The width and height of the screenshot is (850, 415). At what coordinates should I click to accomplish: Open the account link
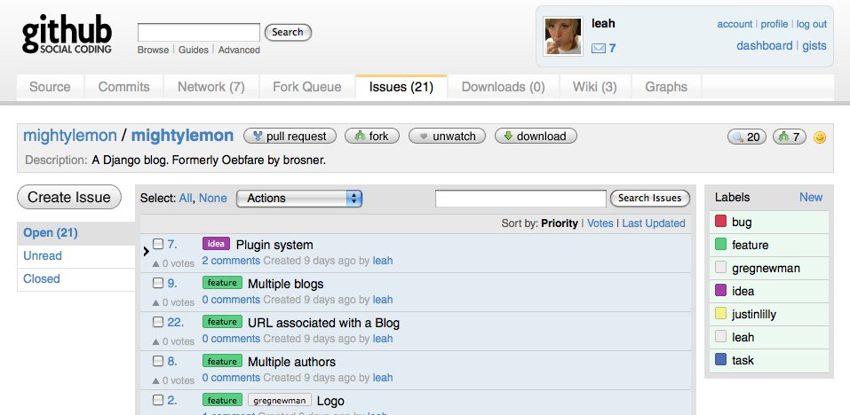point(735,24)
